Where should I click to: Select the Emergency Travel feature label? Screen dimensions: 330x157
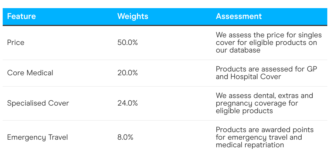coord(37,137)
